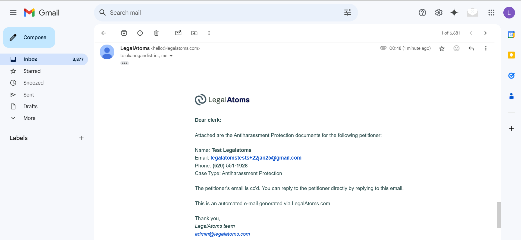Show recipient details dropdown arrow

click(x=171, y=56)
